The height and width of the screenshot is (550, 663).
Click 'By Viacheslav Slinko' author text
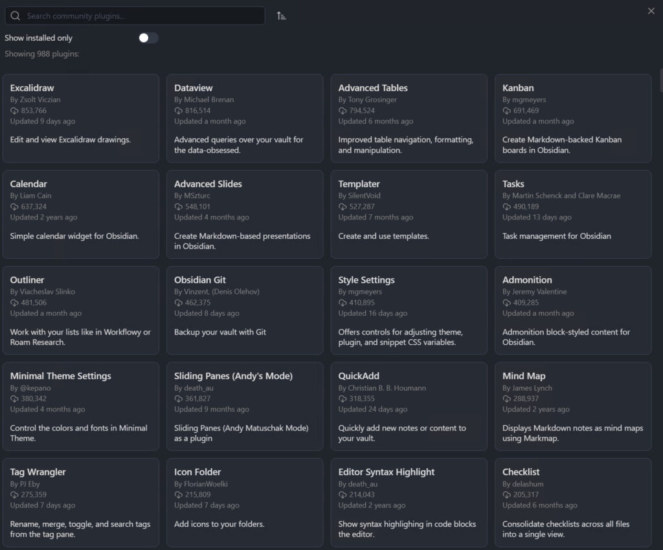[42, 291]
